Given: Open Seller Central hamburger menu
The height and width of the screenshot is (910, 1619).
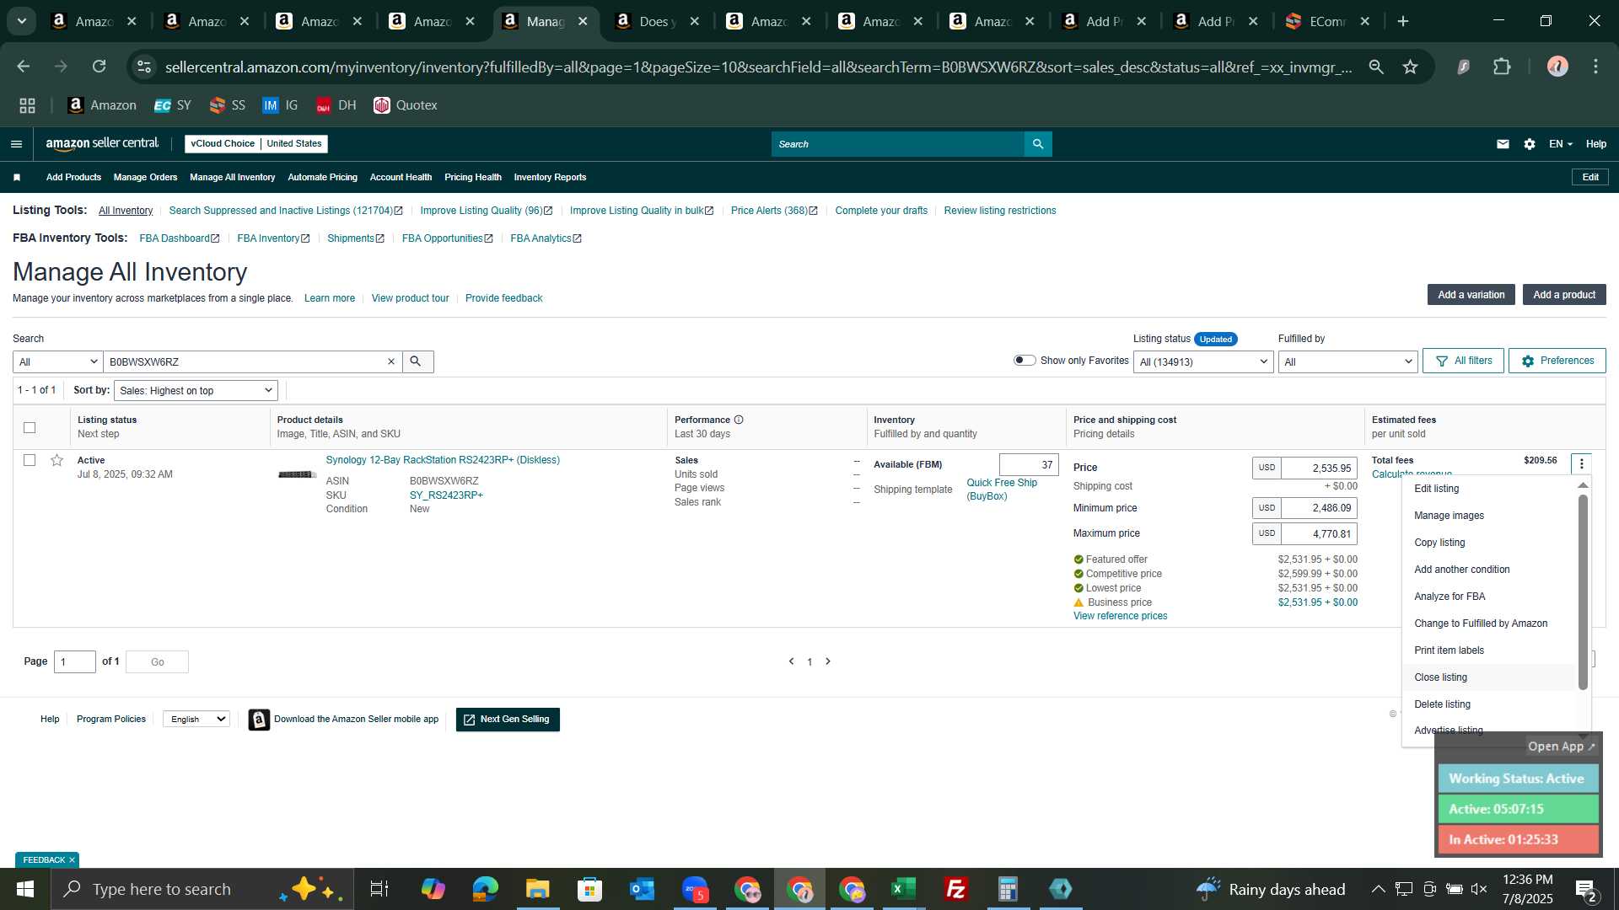Looking at the screenshot, I should tap(16, 144).
